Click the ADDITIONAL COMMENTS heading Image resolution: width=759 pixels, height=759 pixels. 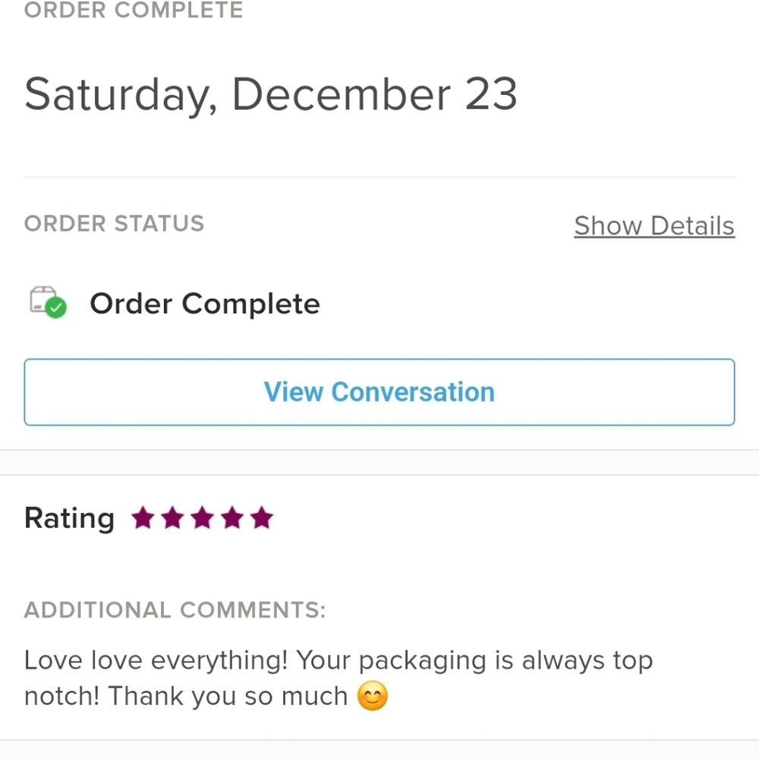coord(175,609)
